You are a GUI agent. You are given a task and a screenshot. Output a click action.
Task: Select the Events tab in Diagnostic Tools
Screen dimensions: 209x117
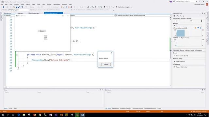[182, 50]
